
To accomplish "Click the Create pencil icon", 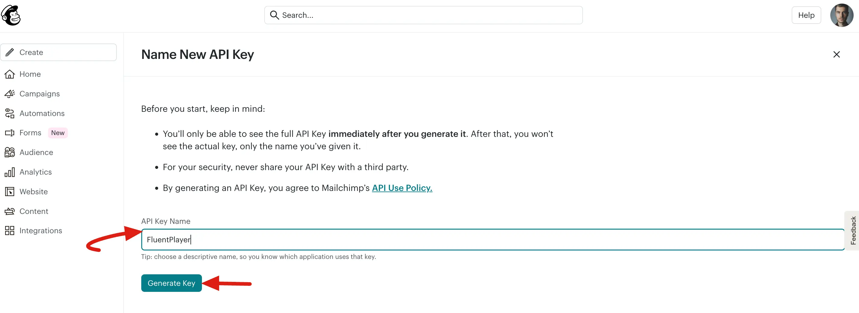I will pos(10,52).
